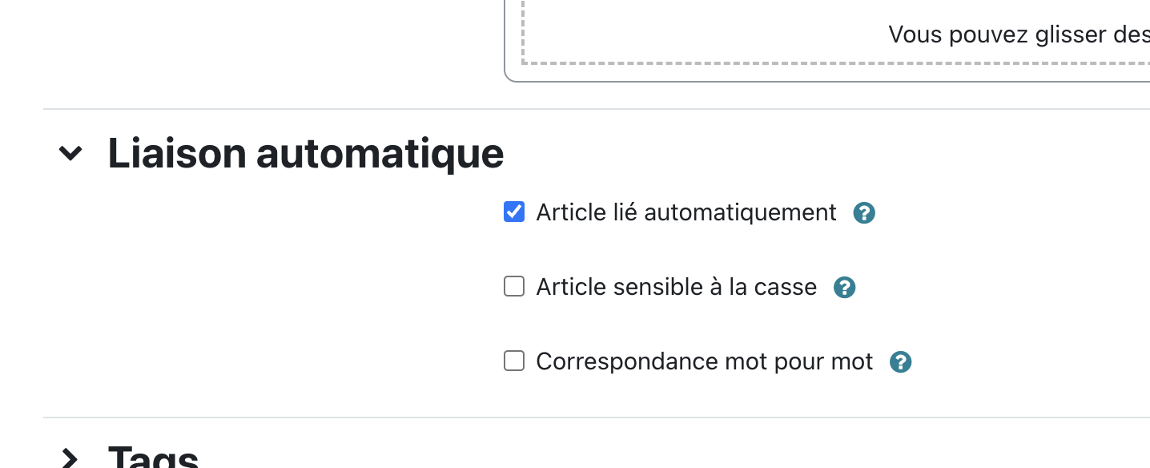The image size is (1150, 468).
Task: Open help for Article lié automatiquement
Action: coord(864,213)
